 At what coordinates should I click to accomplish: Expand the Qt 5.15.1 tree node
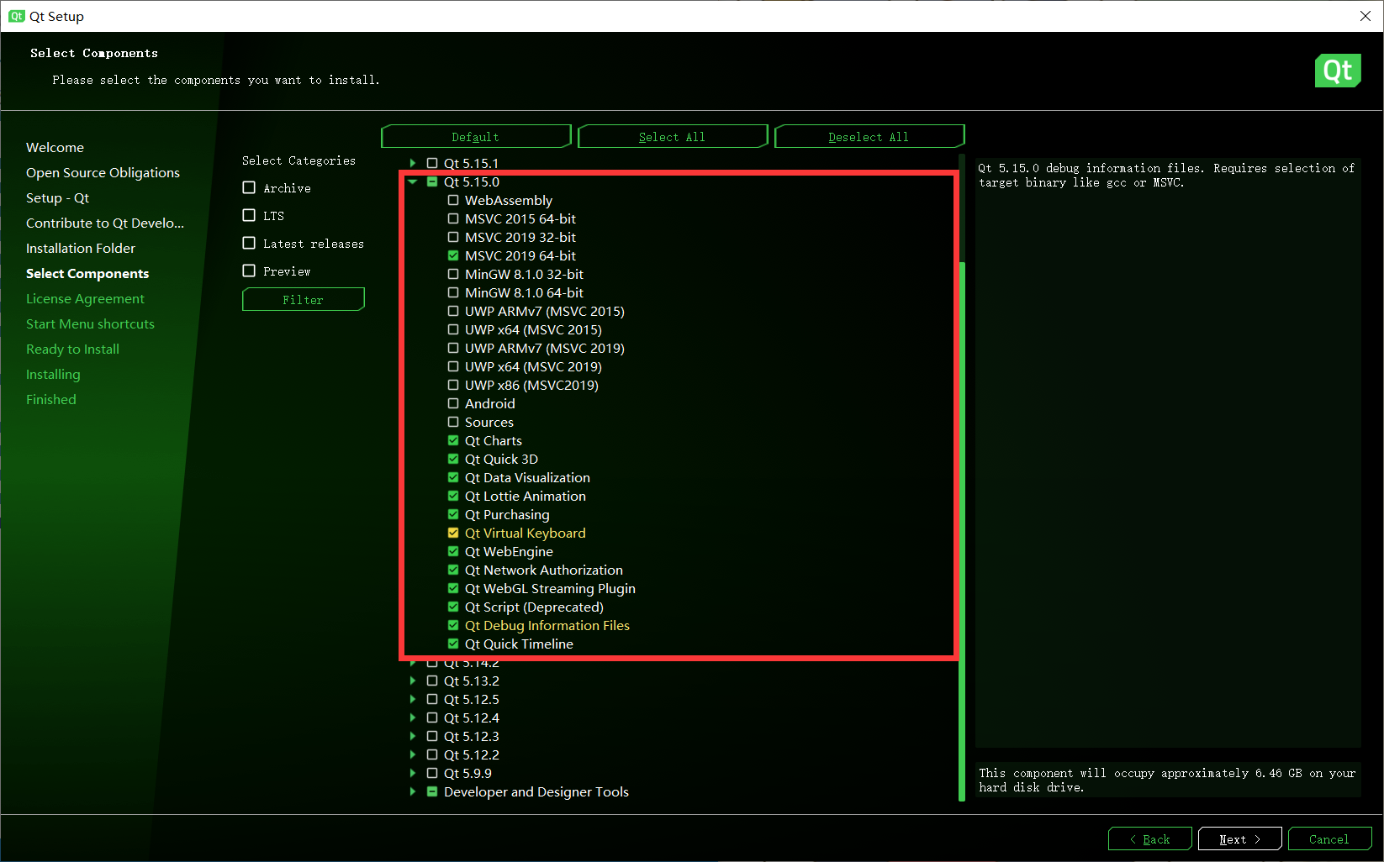click(x=413, y=163)
